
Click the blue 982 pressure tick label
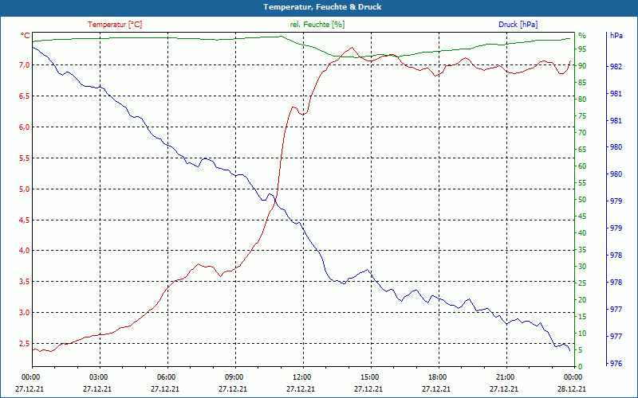[x=616, y=67]
